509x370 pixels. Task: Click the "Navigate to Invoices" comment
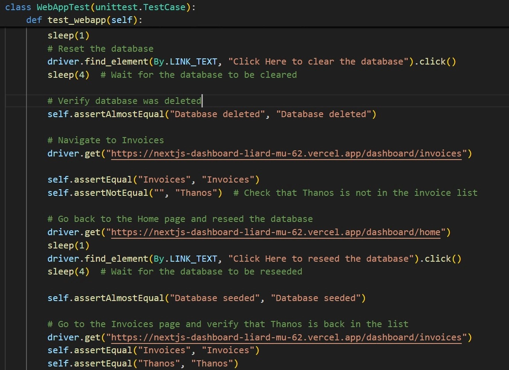pyautogui.click(x=106, y=141)
